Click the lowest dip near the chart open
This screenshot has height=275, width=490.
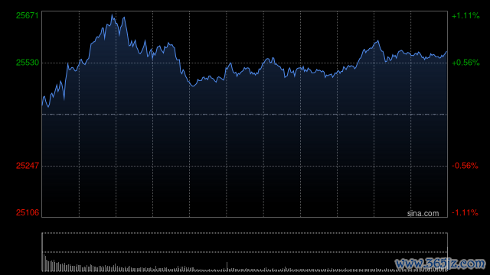click(48, 107)
